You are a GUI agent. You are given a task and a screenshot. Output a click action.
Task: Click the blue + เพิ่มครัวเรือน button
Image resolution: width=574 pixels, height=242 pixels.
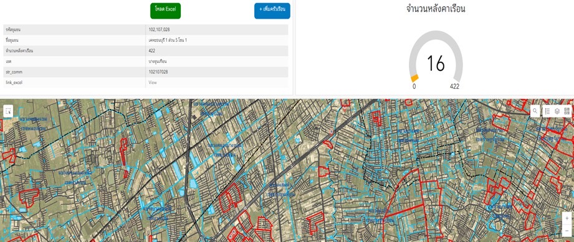click(x=272, y=11)
